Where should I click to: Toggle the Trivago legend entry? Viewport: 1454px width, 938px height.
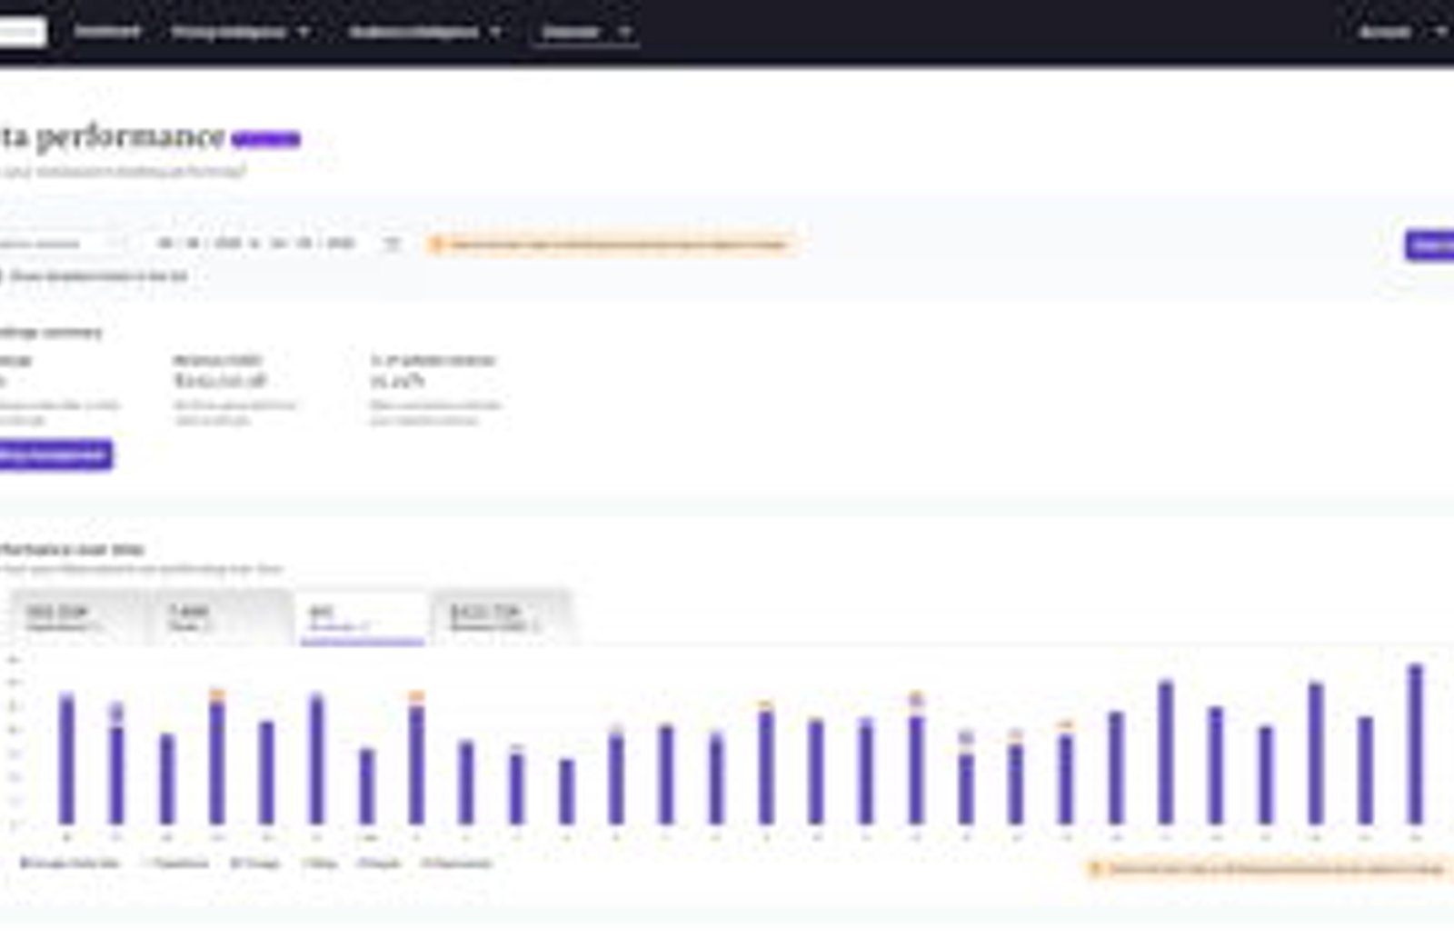click(x=255, y=863)
